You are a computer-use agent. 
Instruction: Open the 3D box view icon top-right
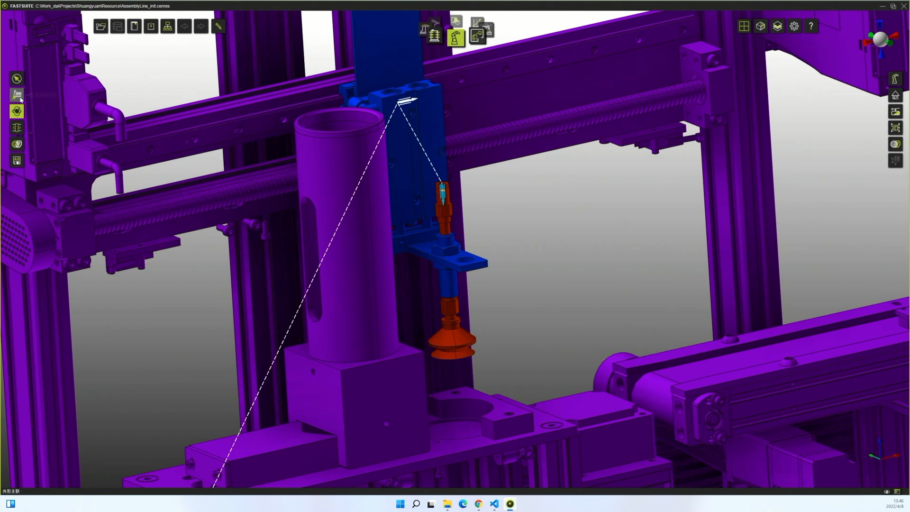click(760, 26)
